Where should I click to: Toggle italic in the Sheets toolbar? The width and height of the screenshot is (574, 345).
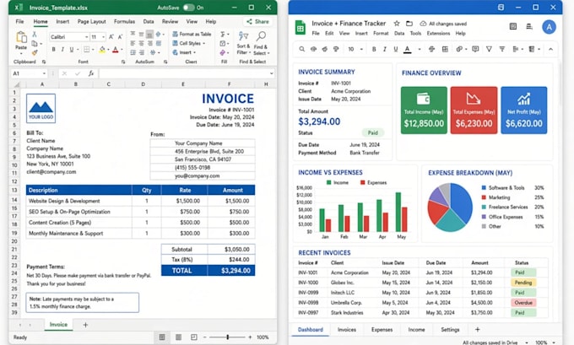tap(385, 49)
